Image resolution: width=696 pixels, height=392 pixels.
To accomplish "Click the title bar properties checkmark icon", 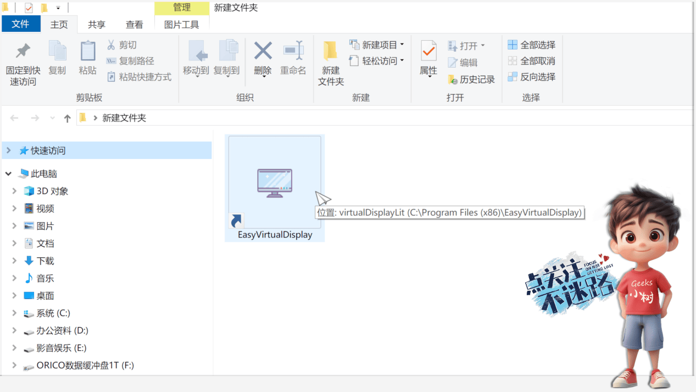I will point(29,8).
